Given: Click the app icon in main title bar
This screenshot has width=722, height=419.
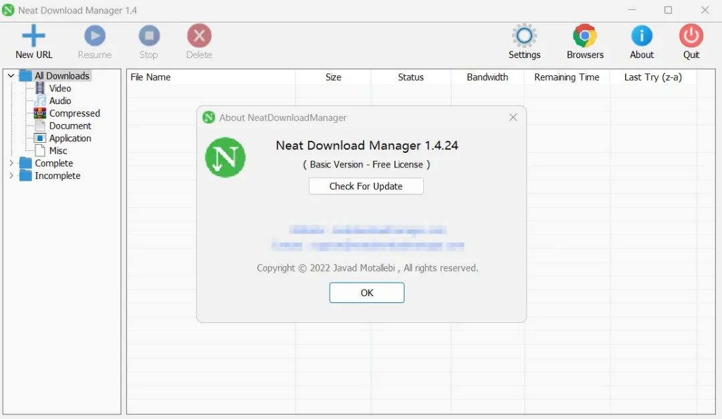Looking at the screenshot, I should pos(8,10).
